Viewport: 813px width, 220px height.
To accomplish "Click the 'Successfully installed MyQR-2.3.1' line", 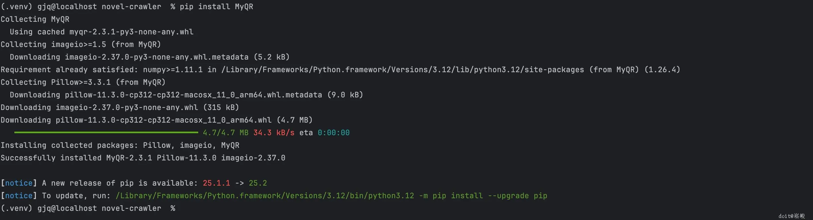I will click(x=143, y=158).
